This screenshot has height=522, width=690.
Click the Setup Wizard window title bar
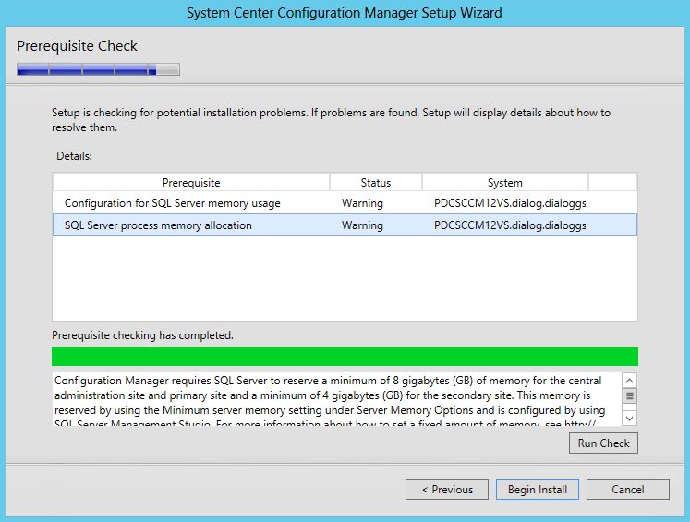click(x=345, y=13)
